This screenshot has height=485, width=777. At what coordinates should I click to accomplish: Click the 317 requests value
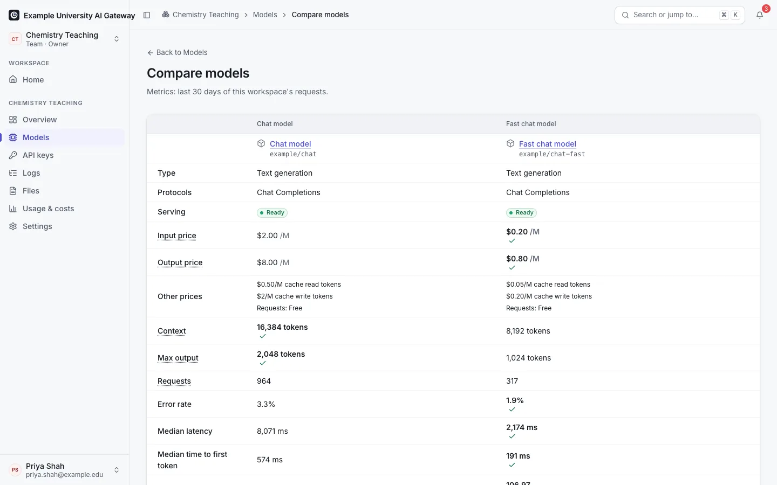512,381
